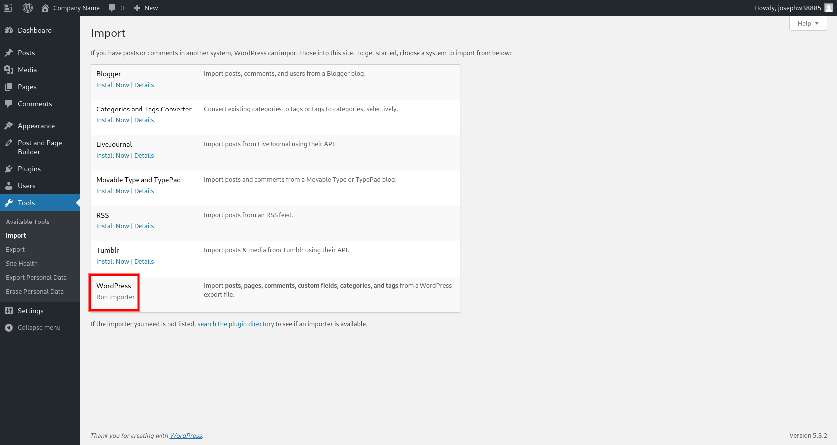Select the Tools menu item
Image resolution: width=837 pixels, height=445 pixels.
click(40, 203)
